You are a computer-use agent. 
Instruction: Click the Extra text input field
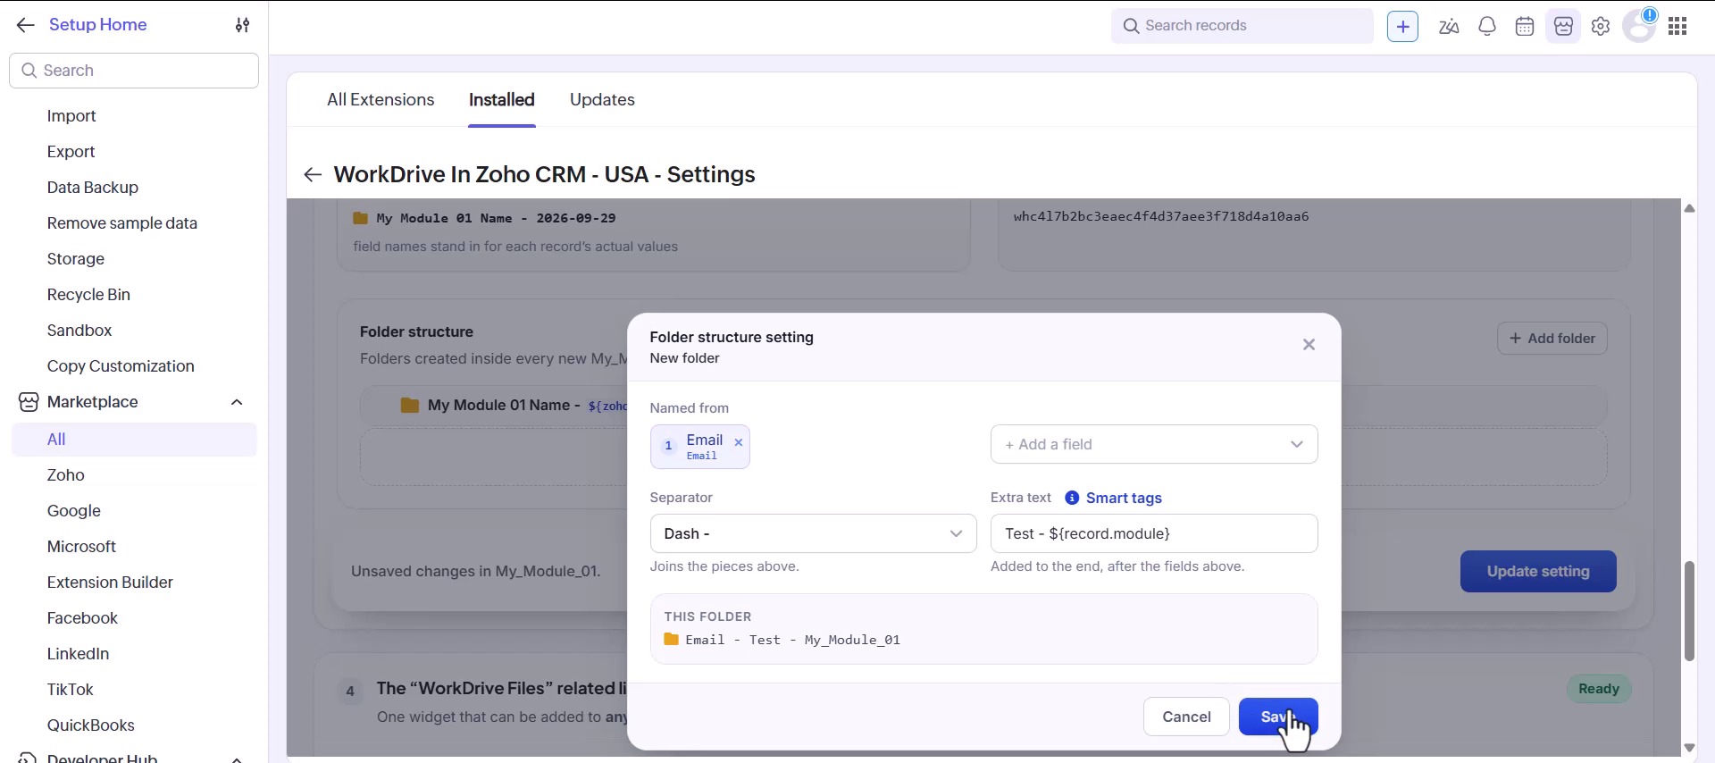(x=1154, y=533)
